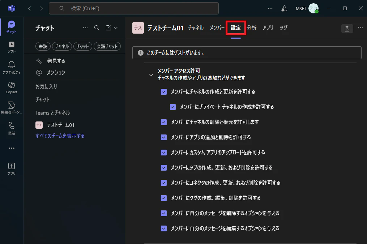The image size is (367, 244).
Task: Collapse the メンバー アクセス許可 section
Action: point(151,75)
